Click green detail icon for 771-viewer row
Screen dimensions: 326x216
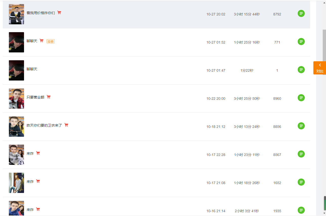(x=301, y=42)
